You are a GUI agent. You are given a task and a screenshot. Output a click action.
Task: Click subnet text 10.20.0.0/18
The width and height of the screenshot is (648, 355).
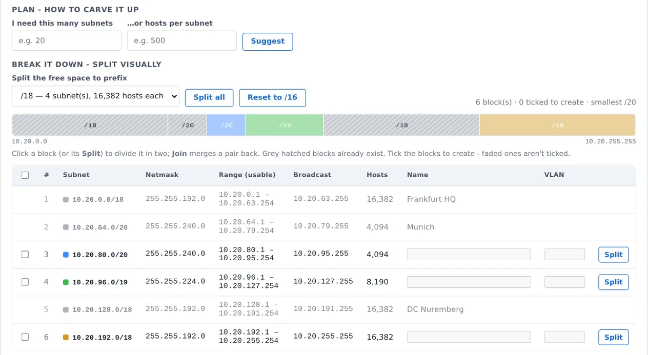pyautogui.click(x=98, y=200)
